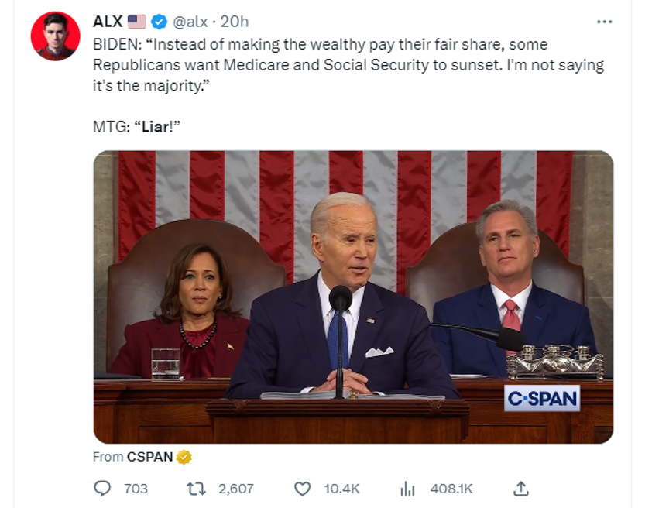The image size is (652, 508).
Task: Like the tweet with the heart icon
Action: 303,489
